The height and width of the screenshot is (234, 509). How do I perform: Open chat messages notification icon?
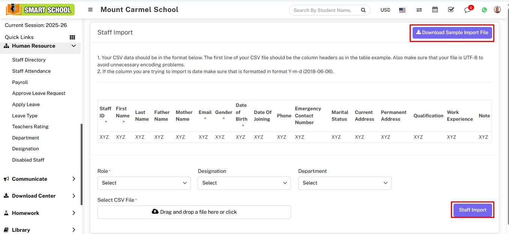467,10
